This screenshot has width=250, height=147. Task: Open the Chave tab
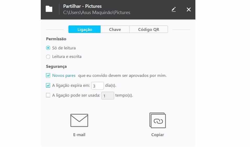[x=115, y=29]
